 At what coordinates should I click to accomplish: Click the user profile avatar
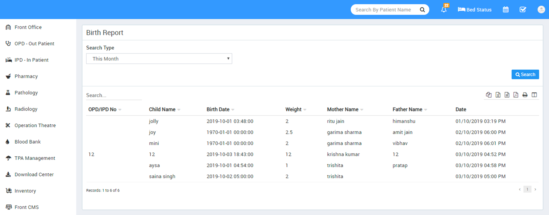point(541,9)
